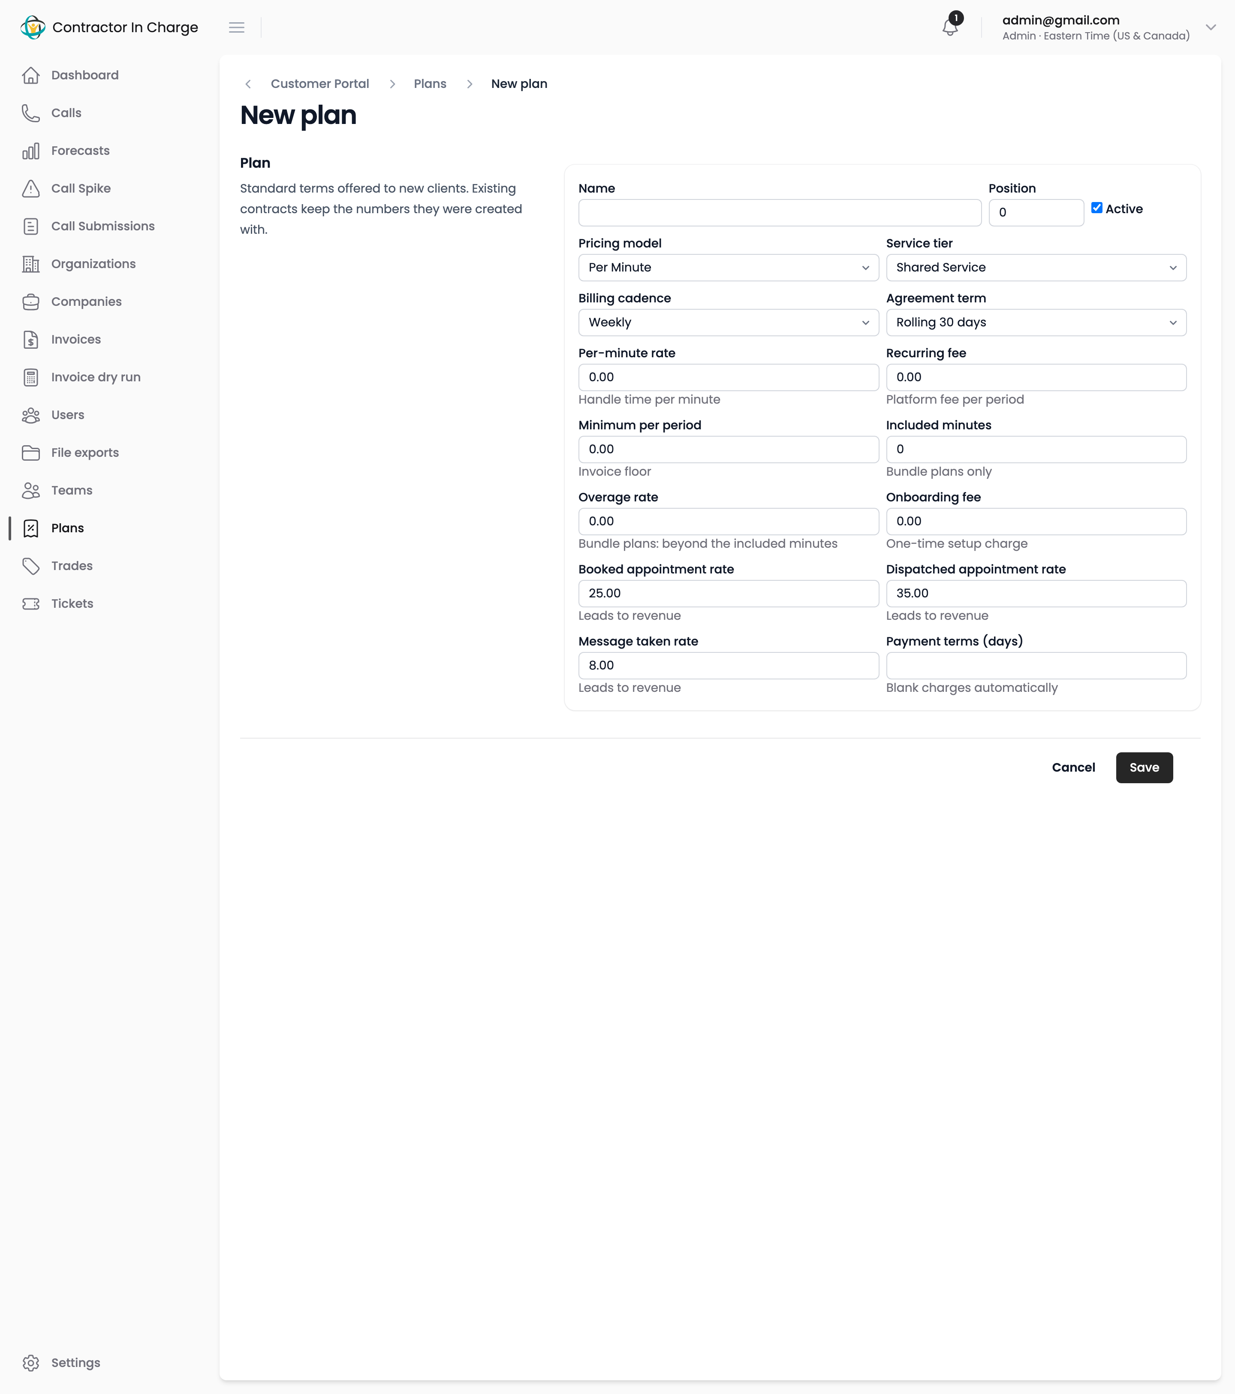Focus the Recurring fee field
The height and width of the screenshot is (1394, 1235).
click(x=1036, y=377)
